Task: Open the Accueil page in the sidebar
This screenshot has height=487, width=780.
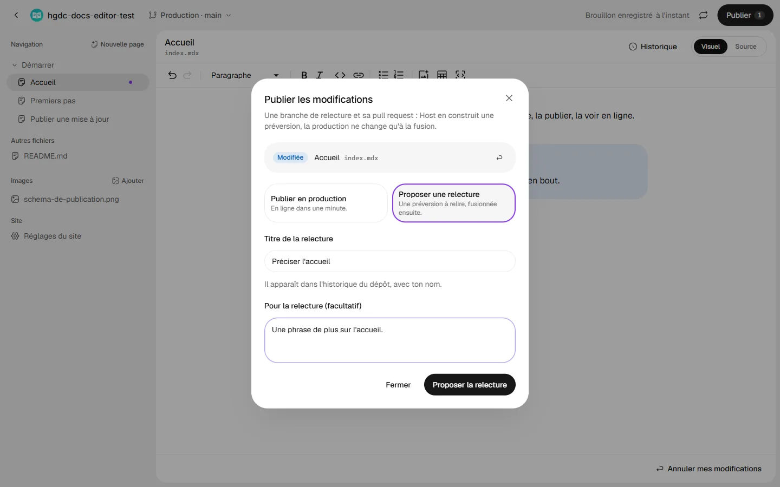Action: pyautogui.click(x=78, y=82)
